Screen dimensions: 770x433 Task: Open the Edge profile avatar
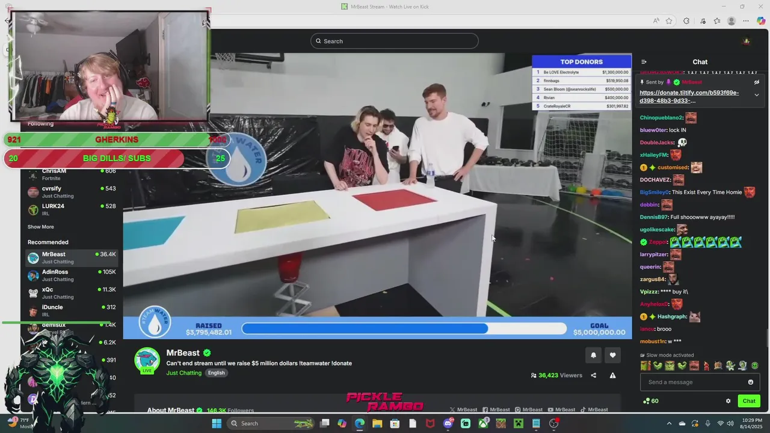coord(731,21)
